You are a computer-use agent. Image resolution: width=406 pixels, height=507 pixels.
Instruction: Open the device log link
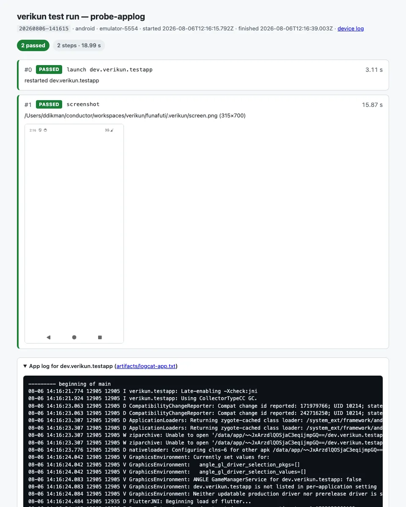pyautogui.click(x=351, y=29)
